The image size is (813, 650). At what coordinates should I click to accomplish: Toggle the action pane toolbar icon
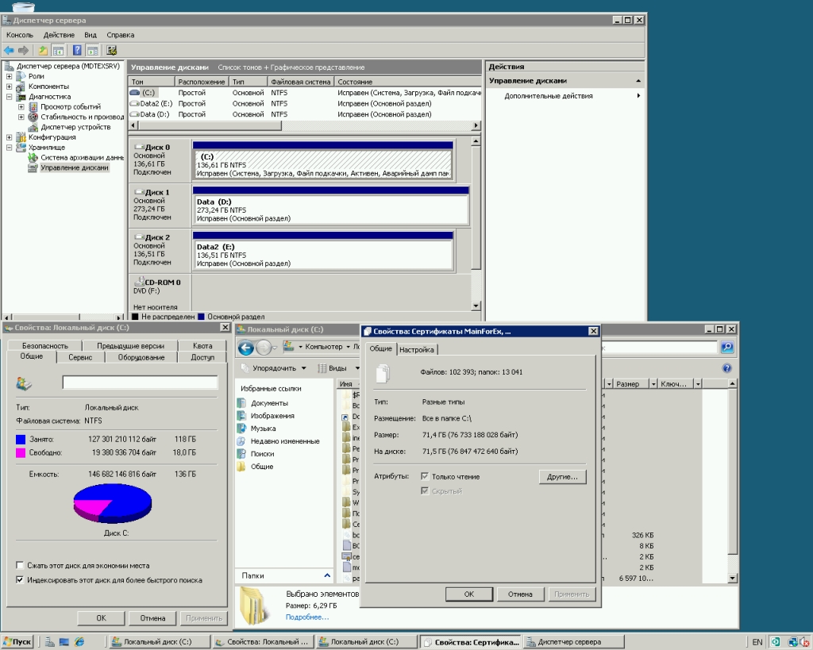(x=92, y=50)
